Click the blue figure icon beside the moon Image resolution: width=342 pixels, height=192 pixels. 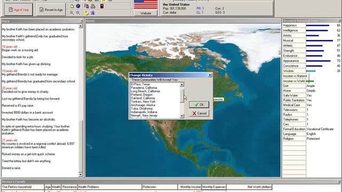tap(92, 13)
